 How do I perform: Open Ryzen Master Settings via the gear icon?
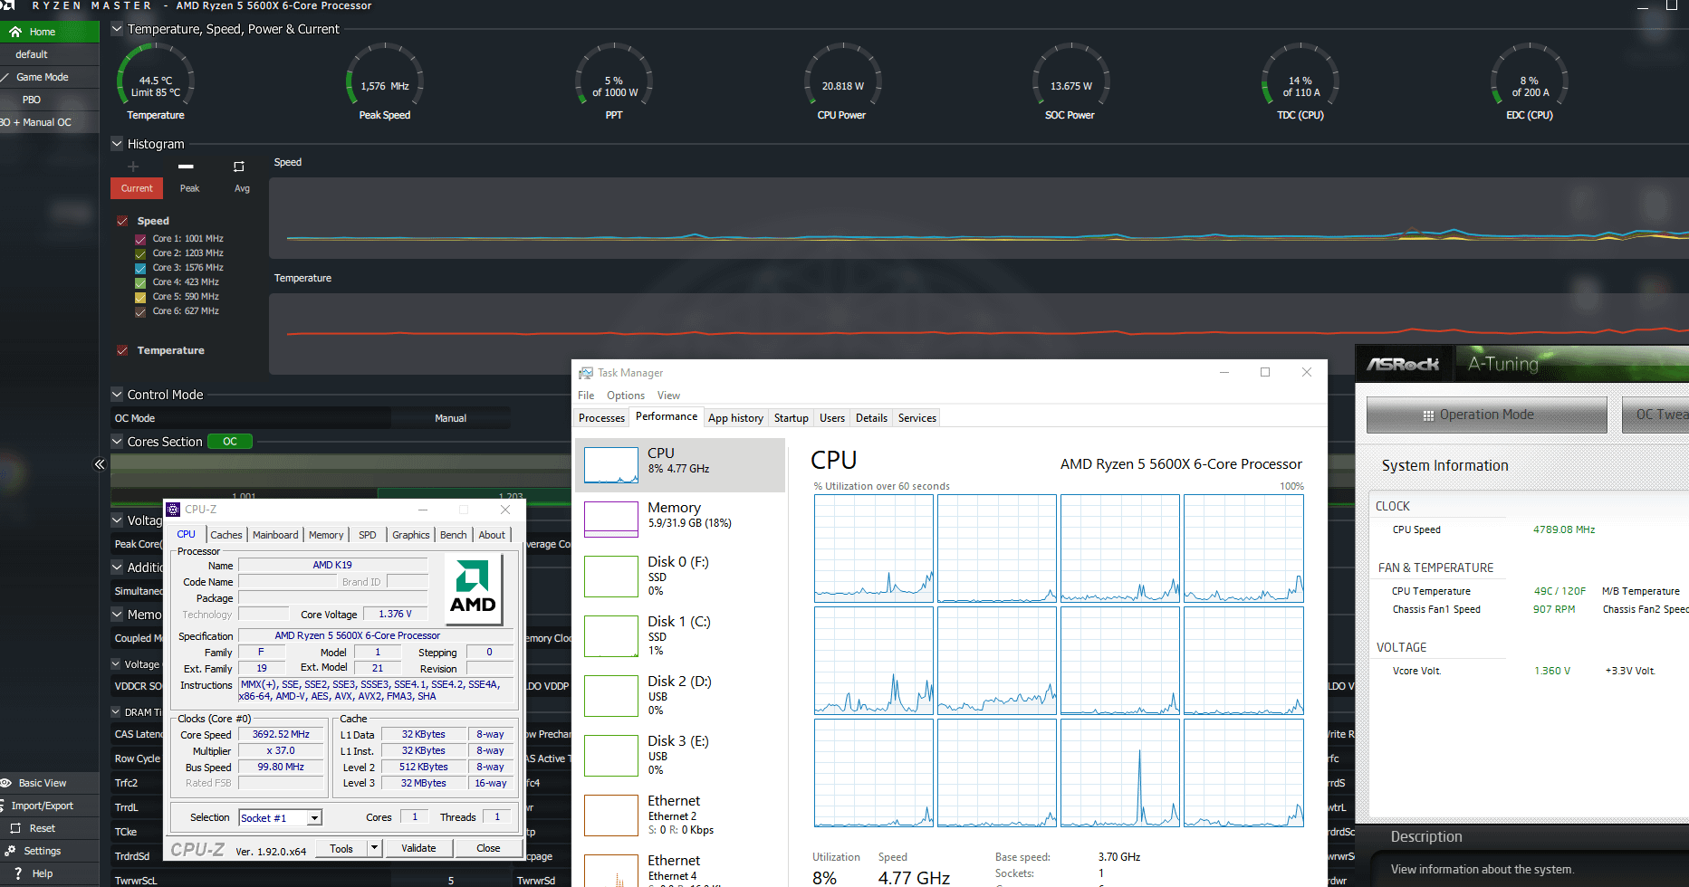pos(11,851)
